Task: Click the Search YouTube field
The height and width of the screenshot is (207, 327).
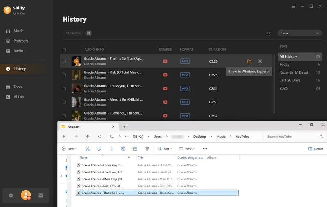Action: [295, 137]
